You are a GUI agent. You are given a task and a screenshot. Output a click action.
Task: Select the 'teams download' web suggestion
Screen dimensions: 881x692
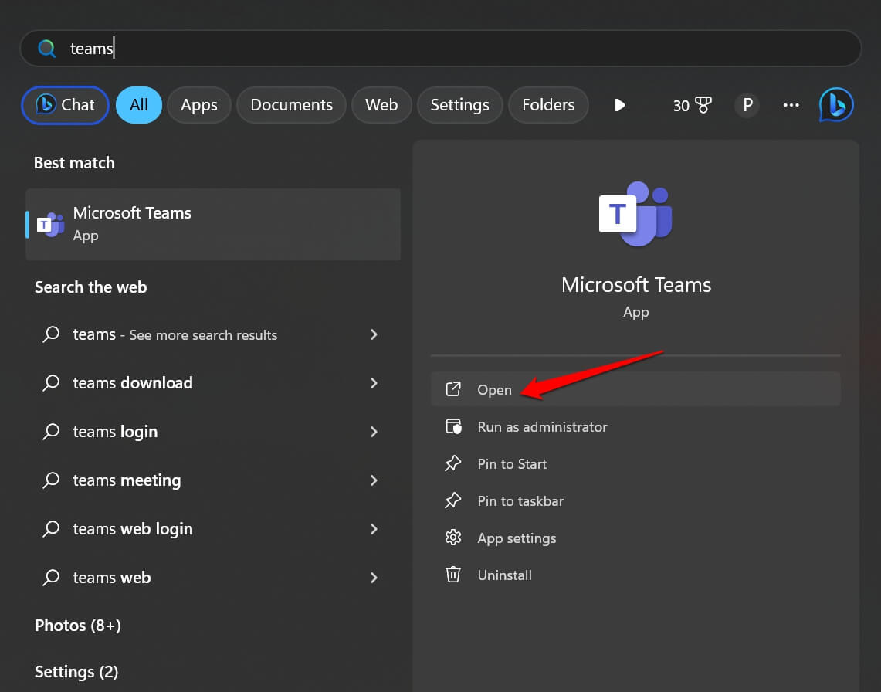[x=213, y=383]
